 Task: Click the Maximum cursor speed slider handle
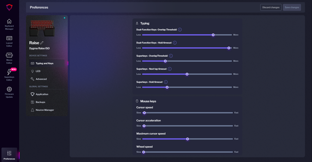[187, 139]
